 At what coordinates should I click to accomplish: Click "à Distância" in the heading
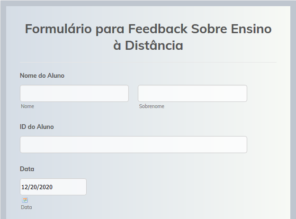pyautogui.click(x=148, y=46)
